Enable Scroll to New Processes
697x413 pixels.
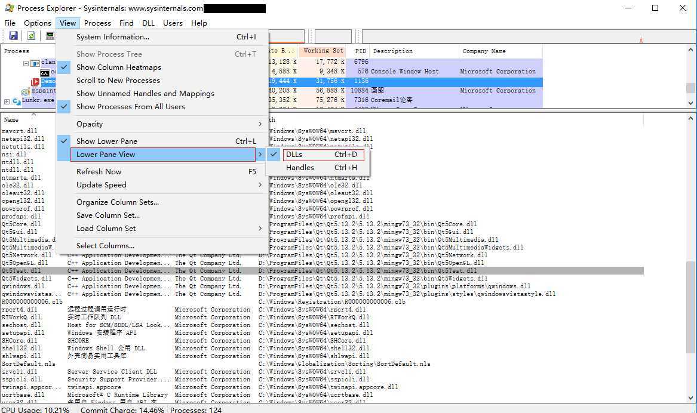click(x=162, y=81)
